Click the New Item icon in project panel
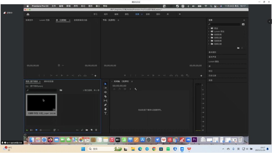Image resolution: width=272 pixels, height=153 pixels. click(91, 130)
